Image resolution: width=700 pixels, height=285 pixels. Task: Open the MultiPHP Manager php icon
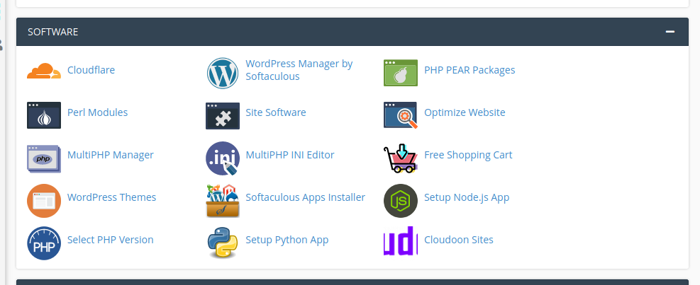coord(44,158)
